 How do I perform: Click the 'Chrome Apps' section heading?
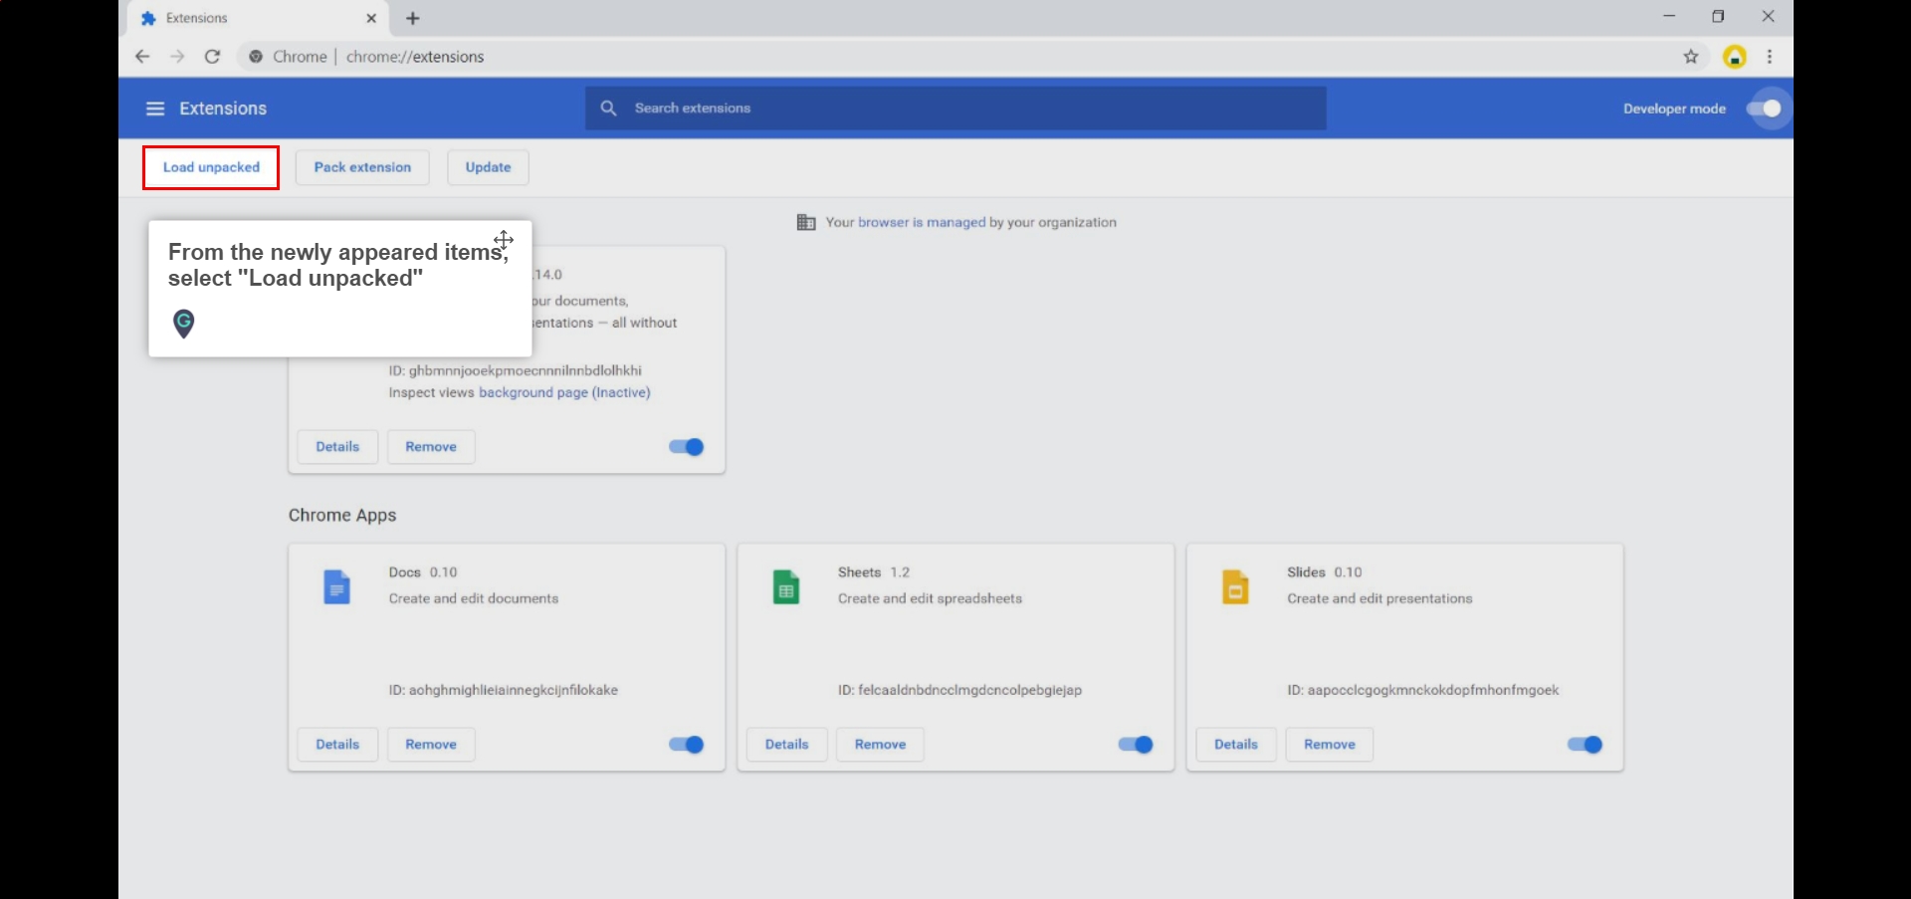[342, 515]
